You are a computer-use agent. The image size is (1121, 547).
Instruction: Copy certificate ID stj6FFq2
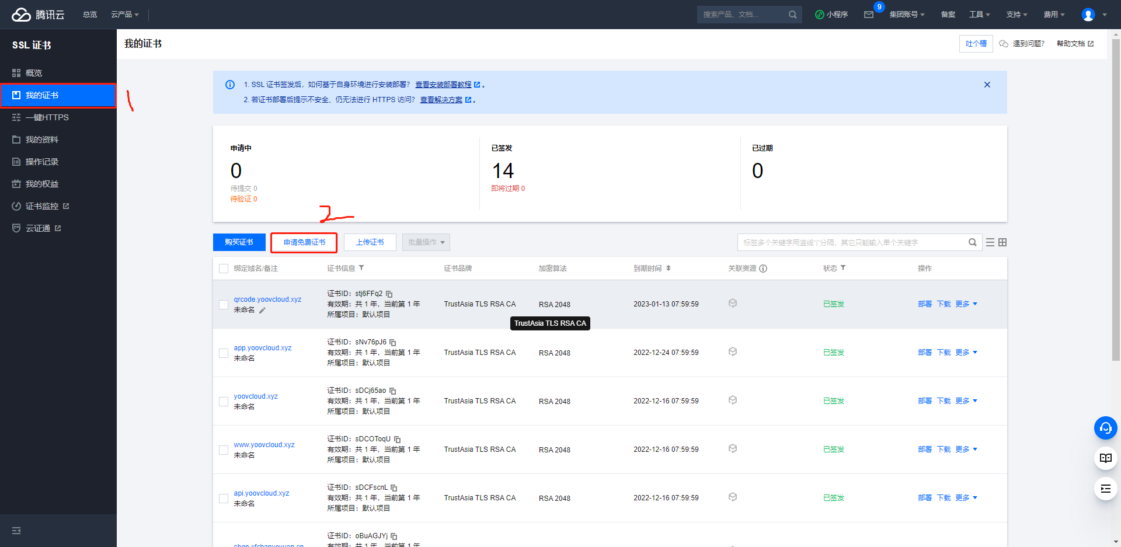389,294
